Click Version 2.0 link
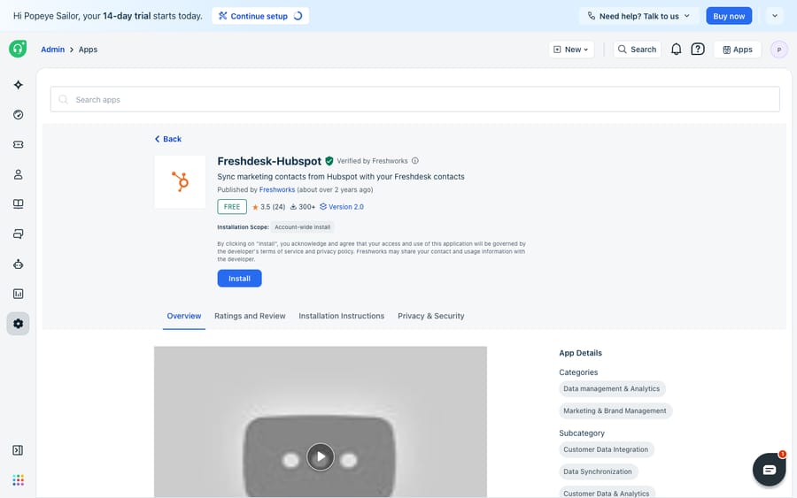 (342, 207)
